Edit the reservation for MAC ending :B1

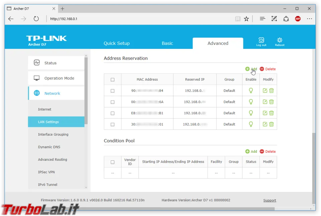tap(265, 113)
